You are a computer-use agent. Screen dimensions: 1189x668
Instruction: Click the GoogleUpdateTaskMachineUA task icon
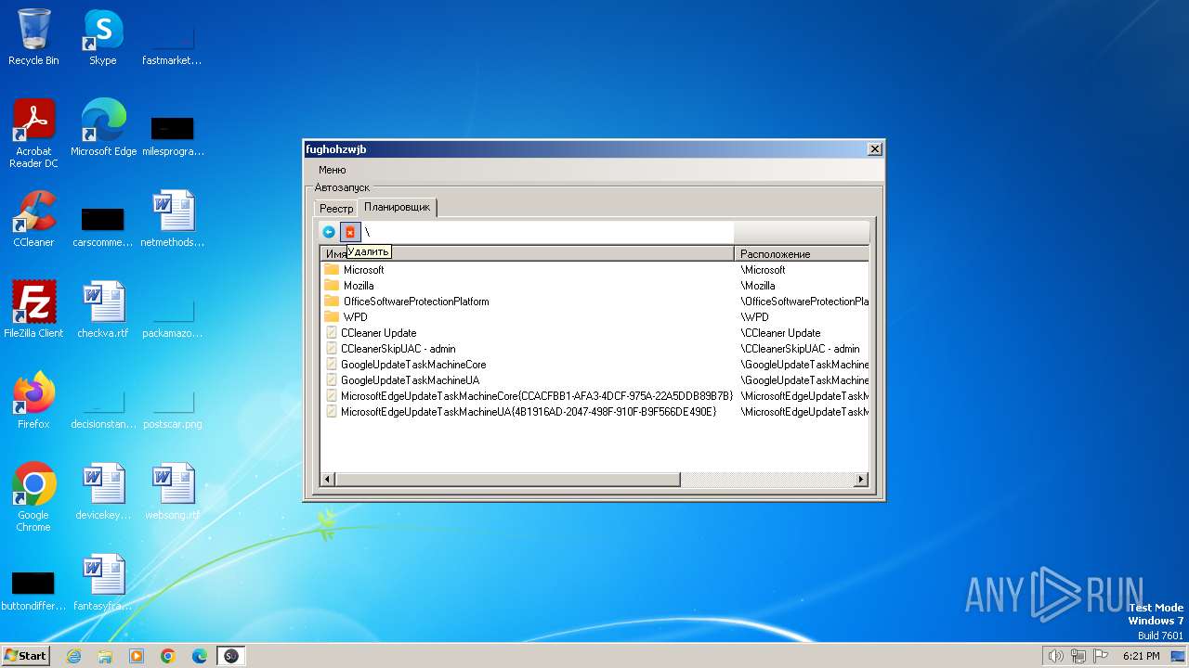(332, 380)
